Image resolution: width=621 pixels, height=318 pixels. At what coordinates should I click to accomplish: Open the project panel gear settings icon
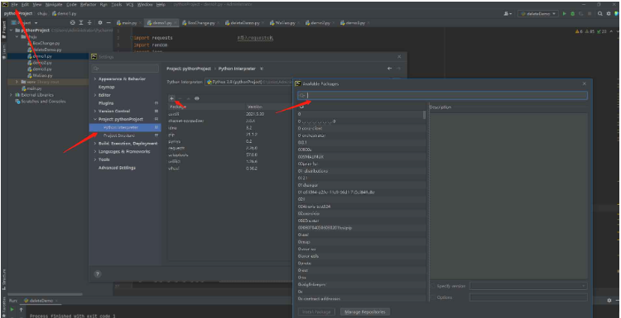[x=100, y=23]
